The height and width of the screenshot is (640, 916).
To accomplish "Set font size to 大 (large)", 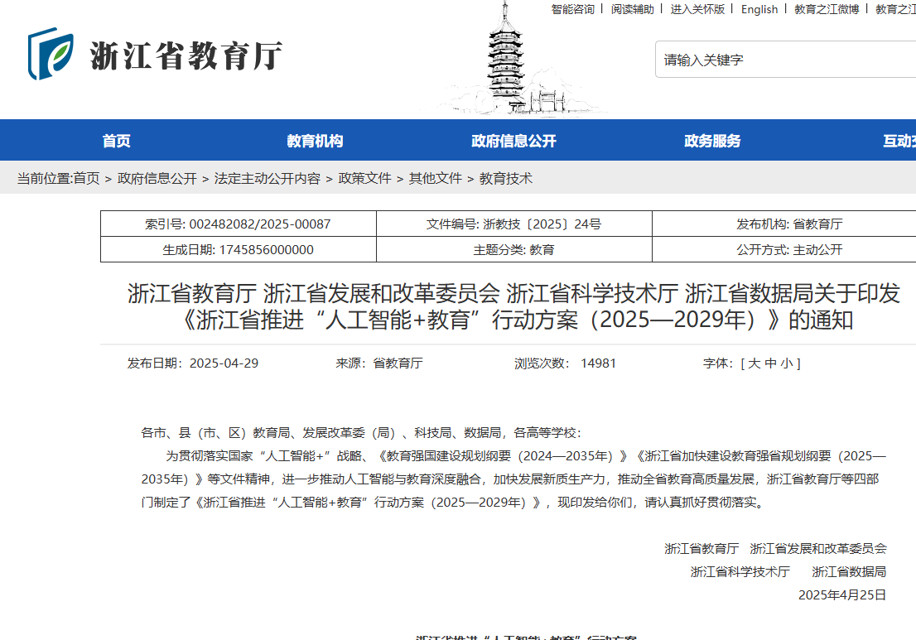I will (754, 363).
